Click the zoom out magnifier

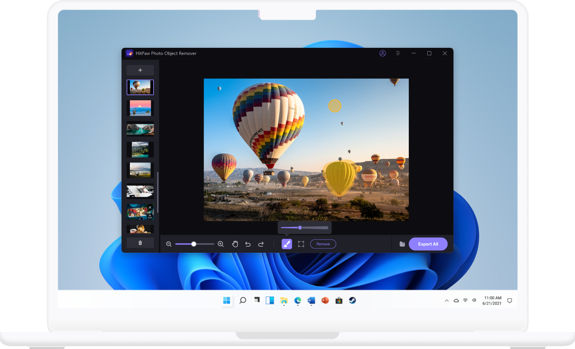pos(169,244)
